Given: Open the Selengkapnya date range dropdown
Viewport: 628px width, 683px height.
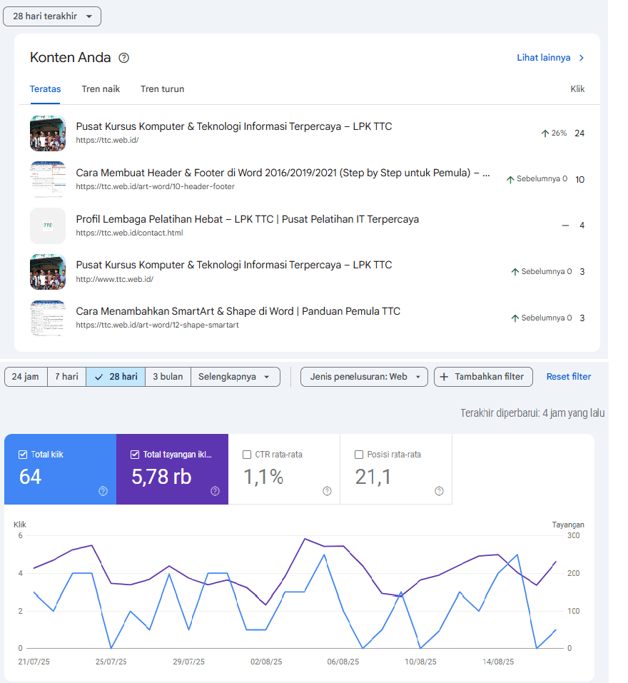Looking at the screenshot, I should point(236,377).
